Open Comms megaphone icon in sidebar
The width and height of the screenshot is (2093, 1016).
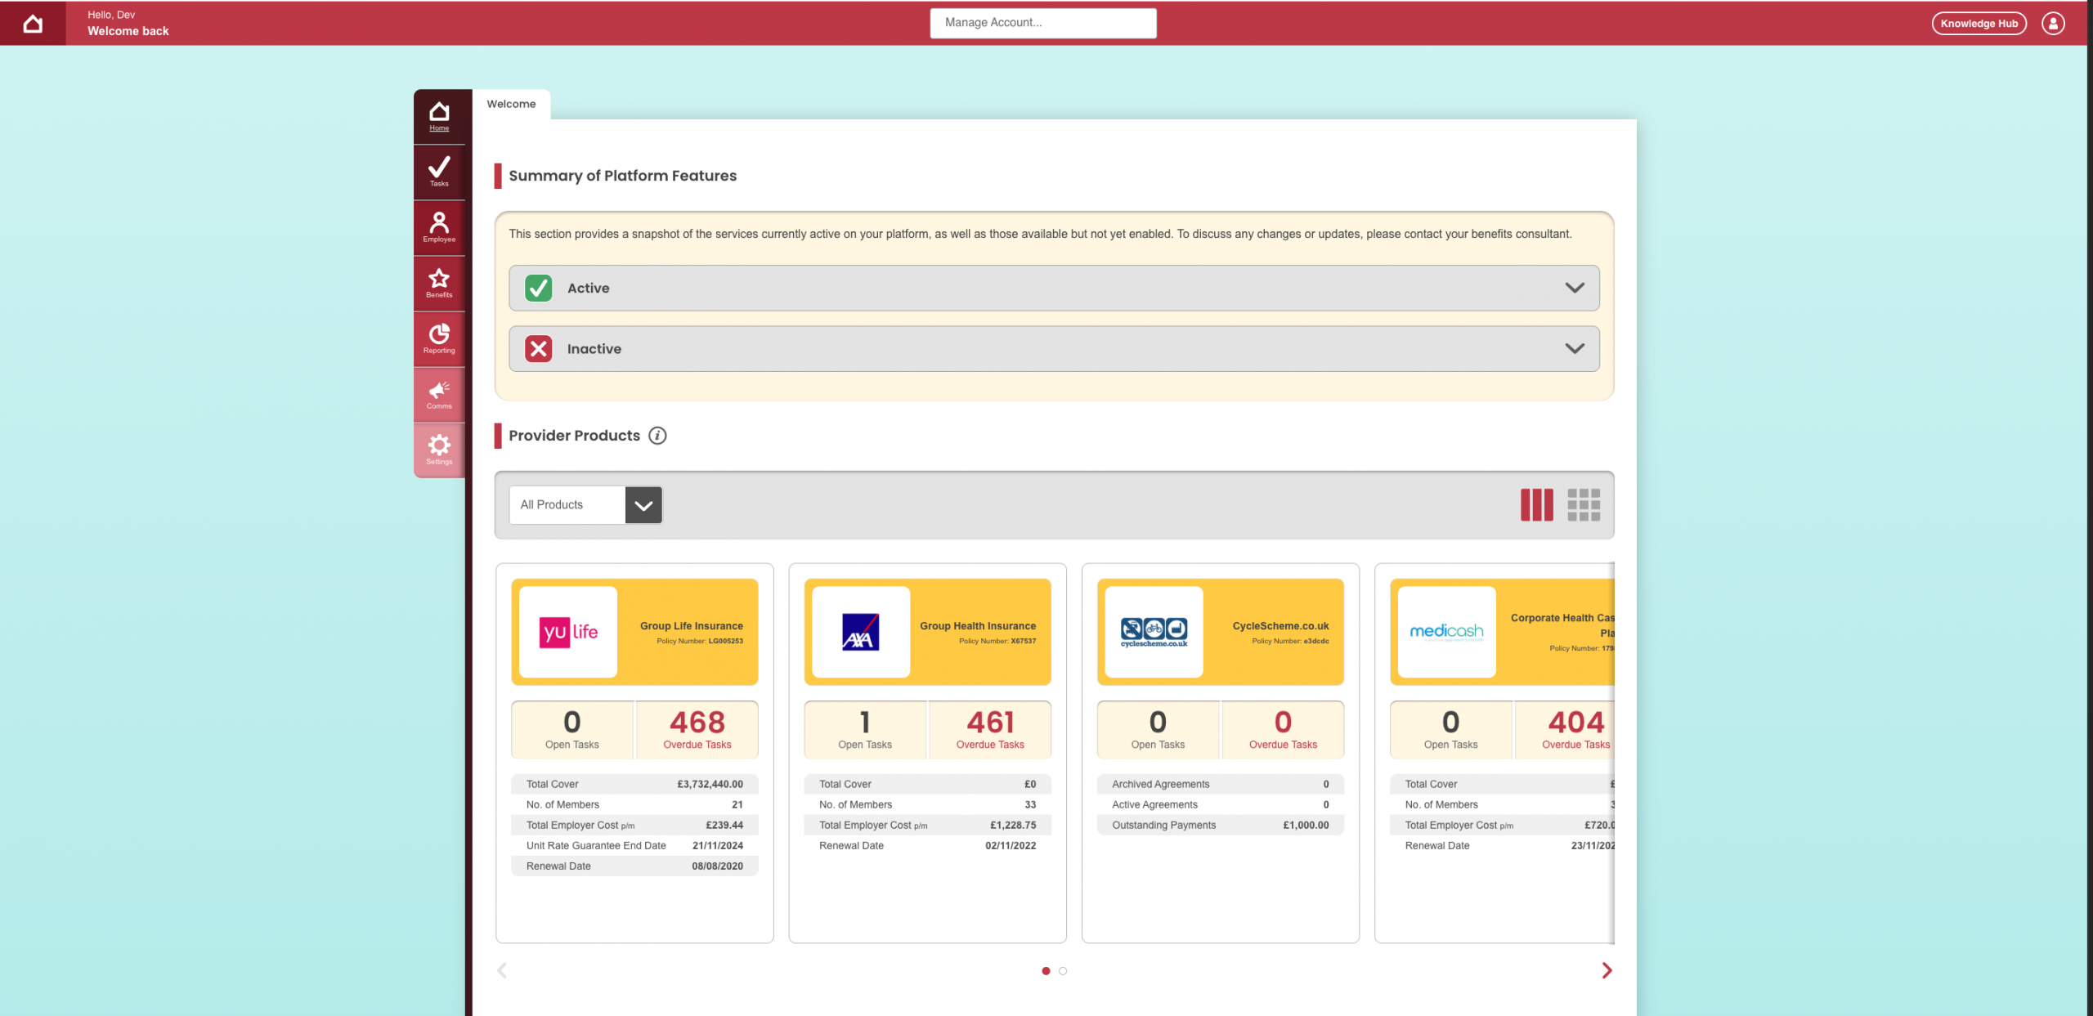pyautogui.click(x=439, y=393)
